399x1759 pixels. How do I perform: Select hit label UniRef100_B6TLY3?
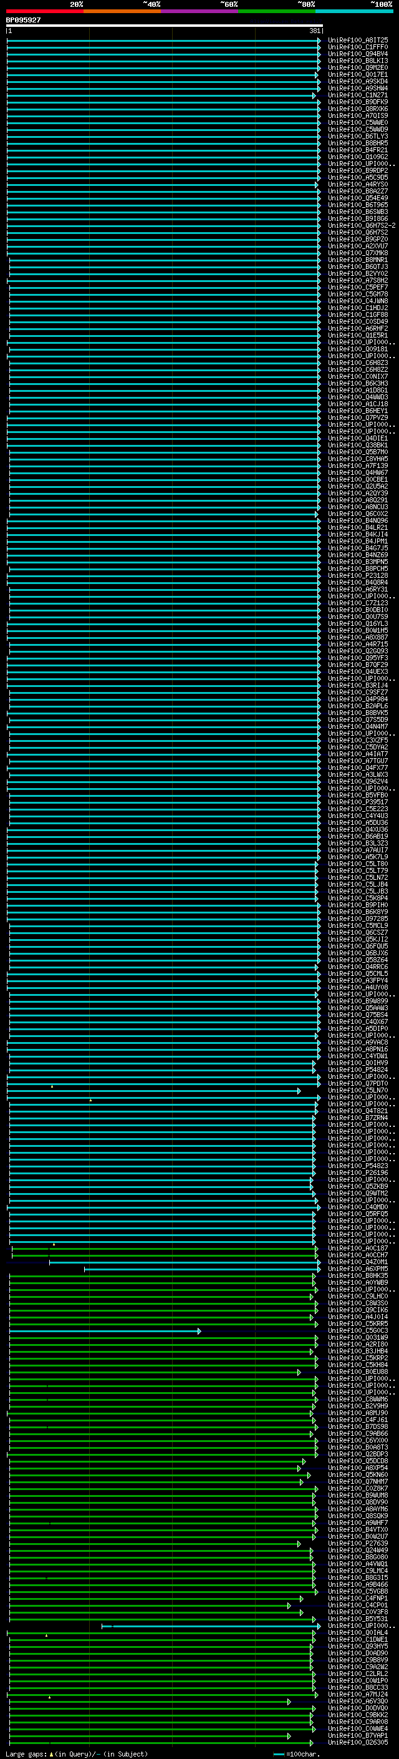(357, 136)
